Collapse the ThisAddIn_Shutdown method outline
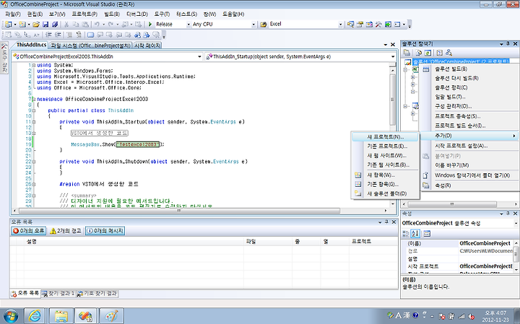 pyautogui.click(x=34, y=162)
